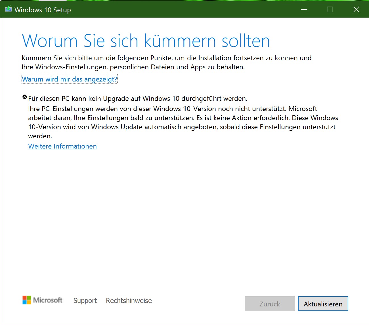The height and width of the screenshot is (326, 369).
Task: Click the Support link
Action: tap(85, 300)
